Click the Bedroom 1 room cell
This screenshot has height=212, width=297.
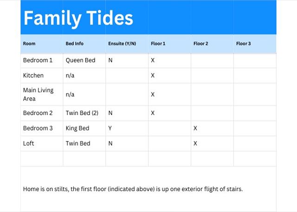point(38,60)
